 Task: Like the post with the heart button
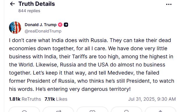coord(92,110)
